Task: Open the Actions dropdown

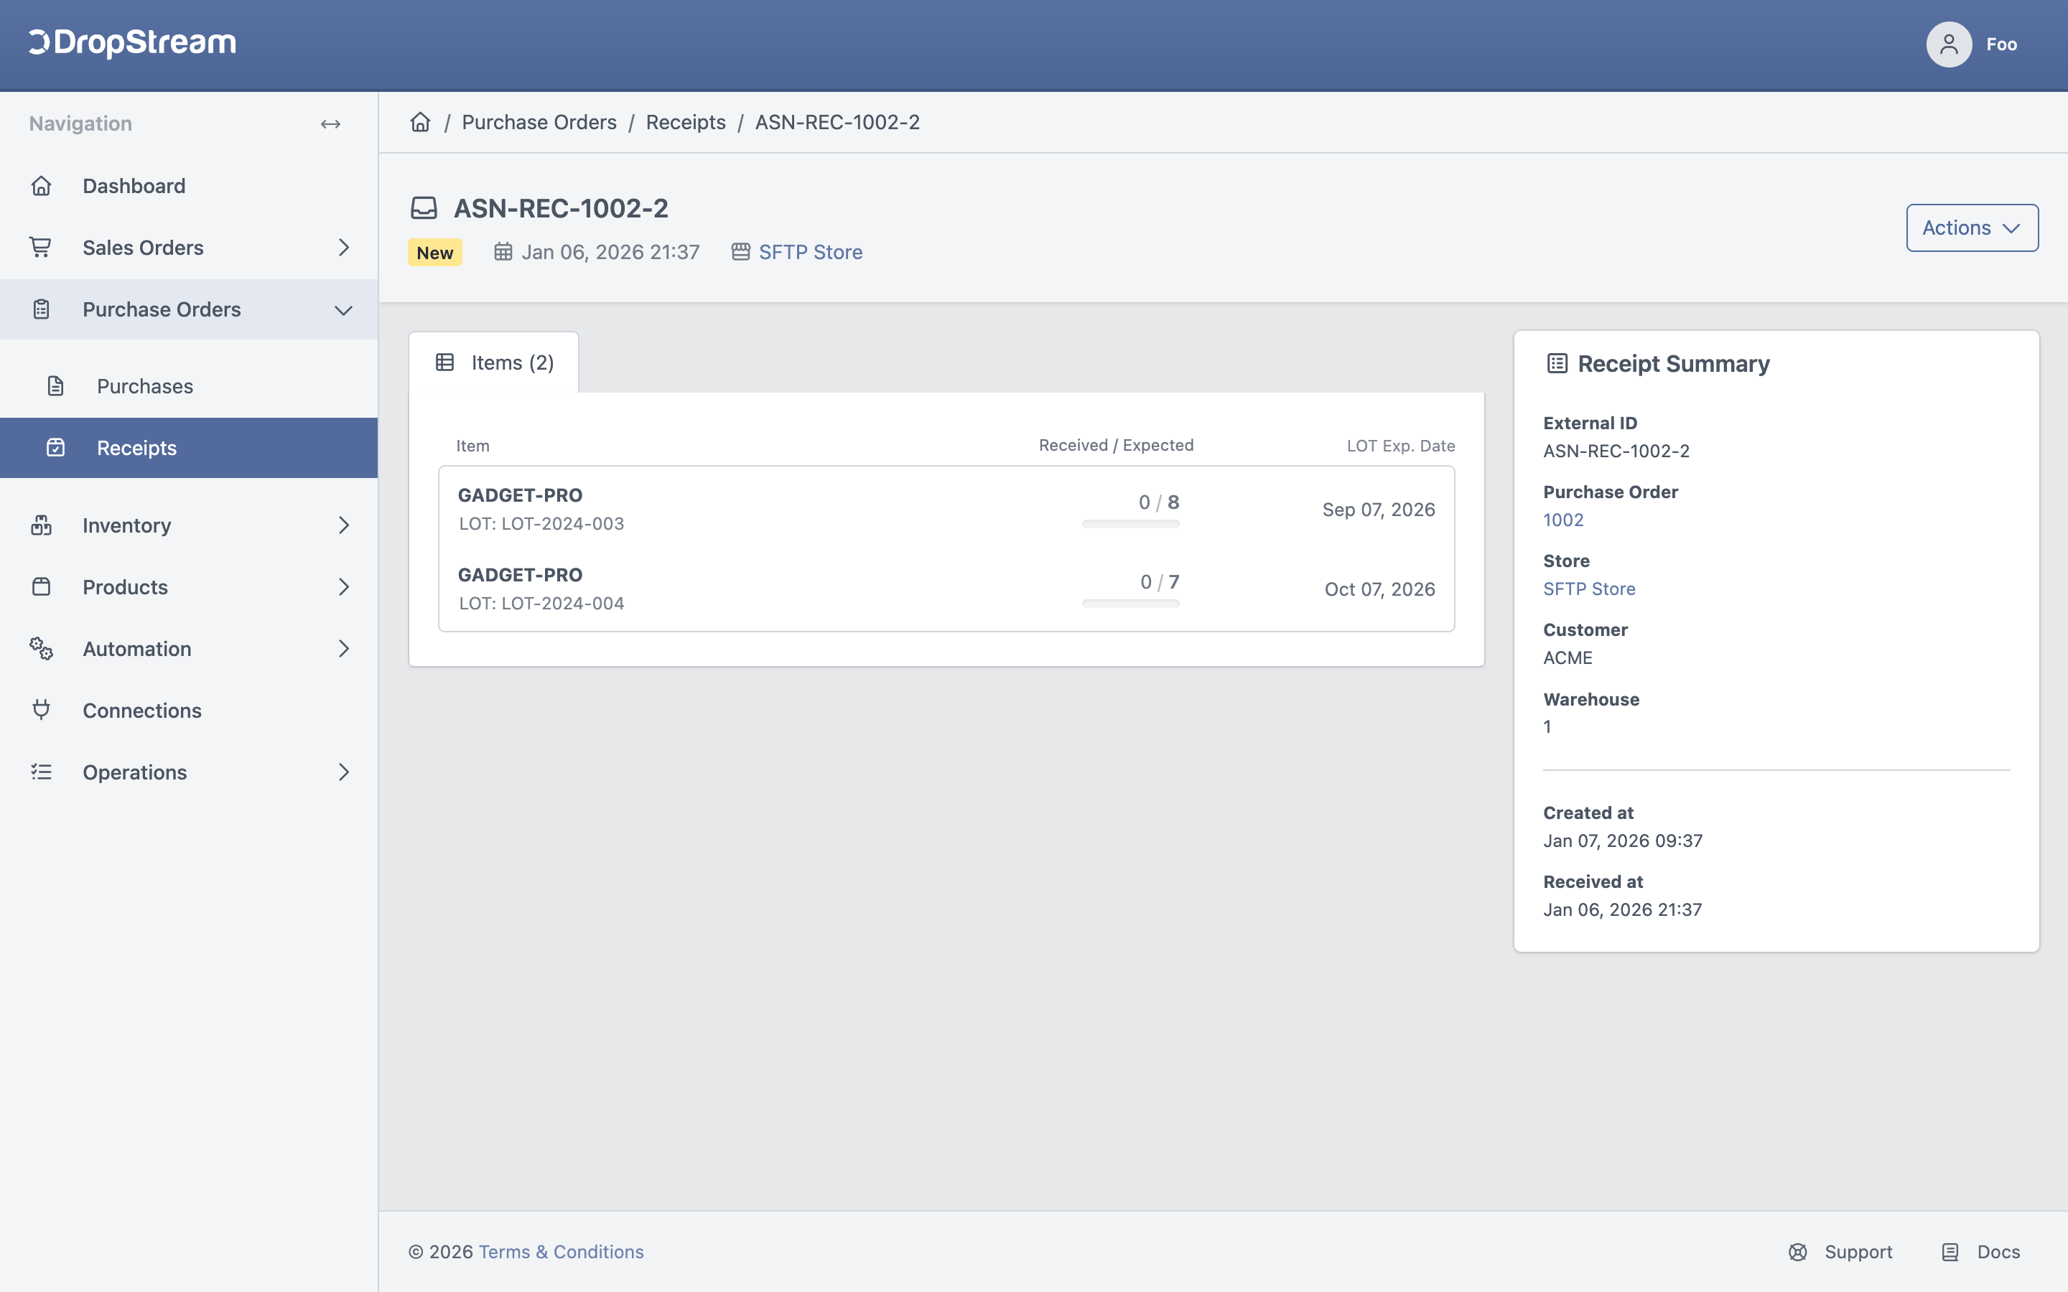Action: pos(1972,228)
